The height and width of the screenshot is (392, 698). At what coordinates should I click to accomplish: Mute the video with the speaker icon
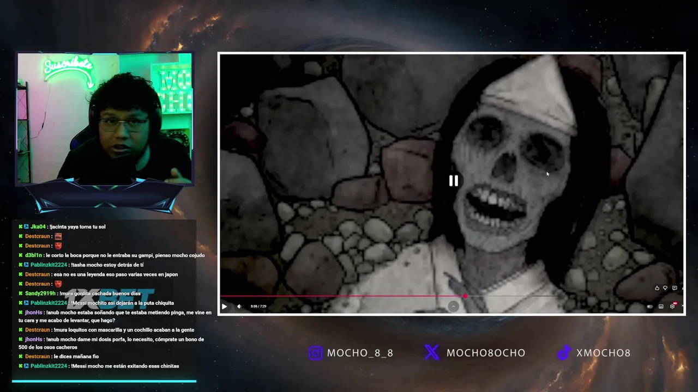click(239, 307)
